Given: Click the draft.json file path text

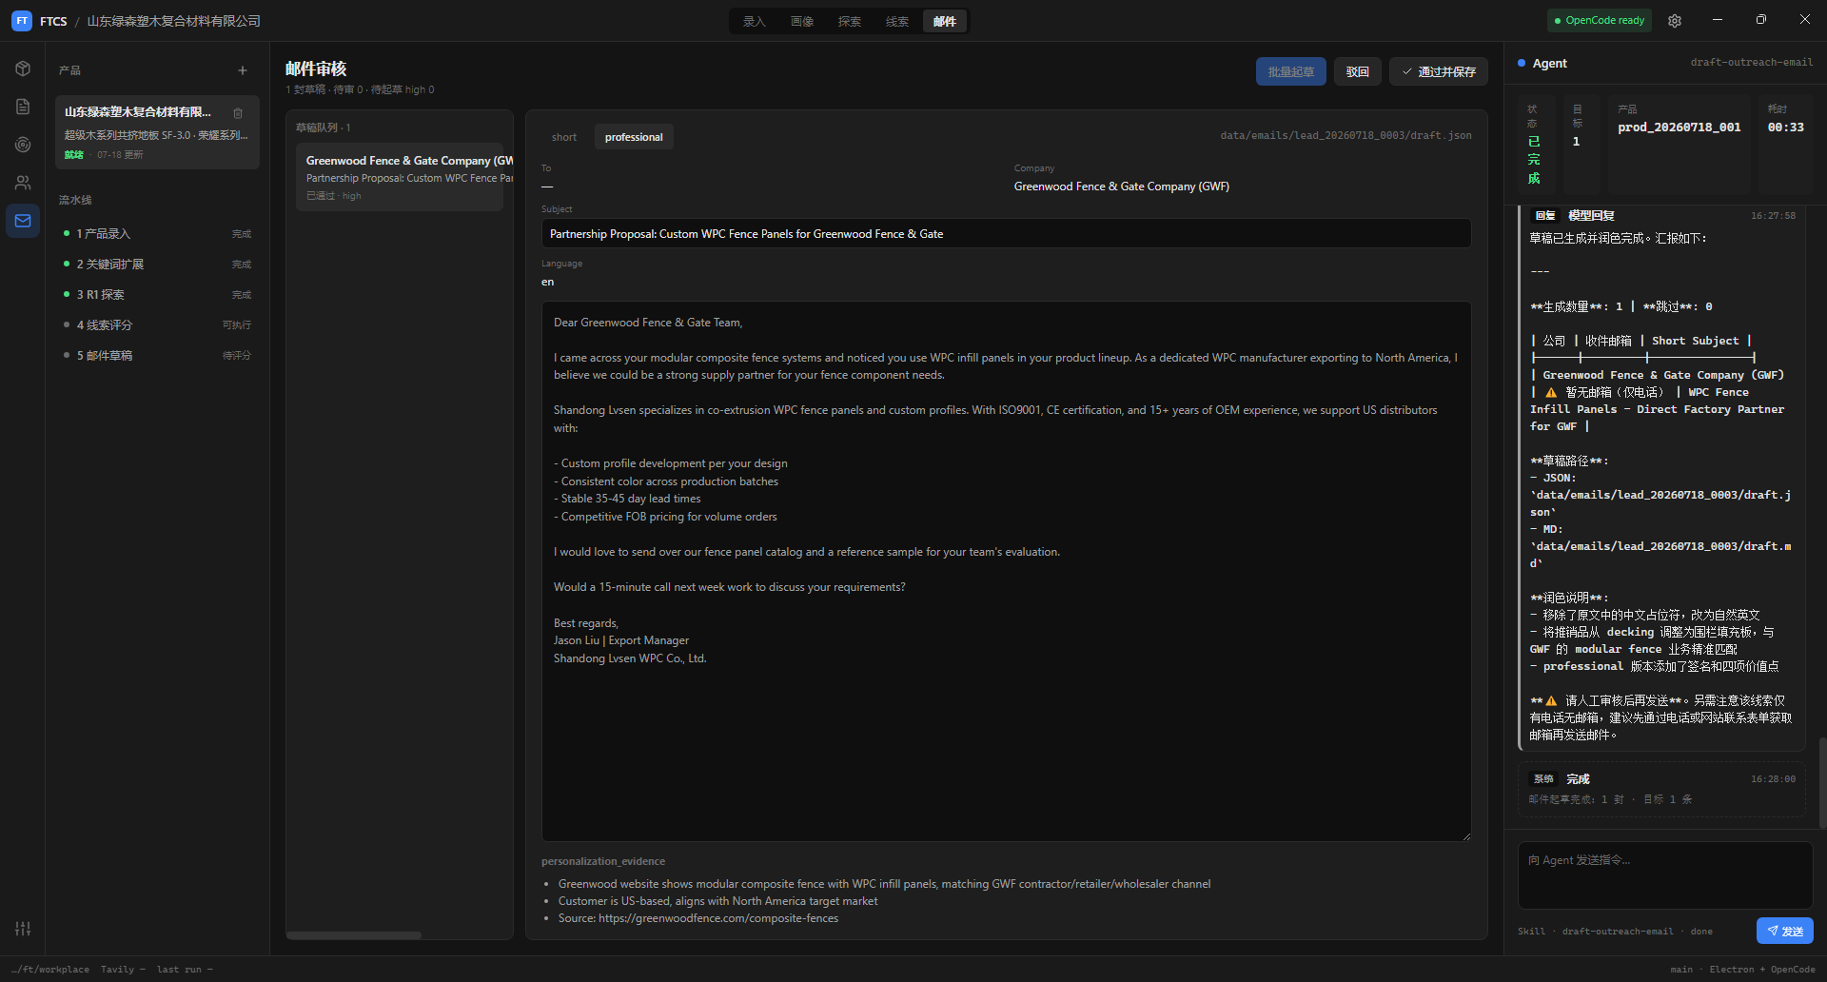Looking at the screenshot, I should click(x=1346, y=136).
